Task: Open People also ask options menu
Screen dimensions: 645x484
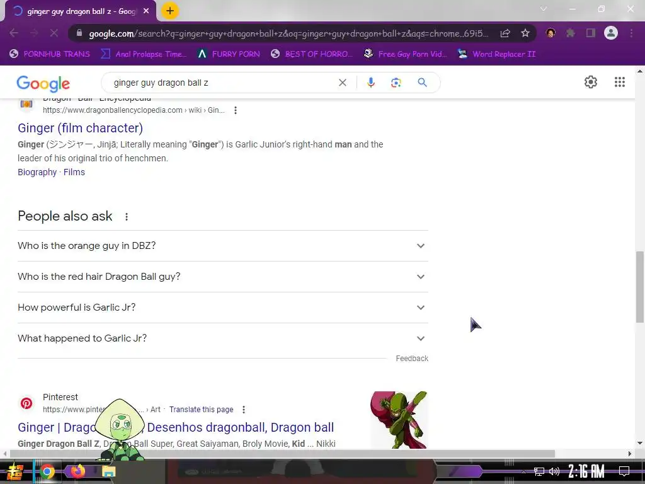Action: point(126,217)
